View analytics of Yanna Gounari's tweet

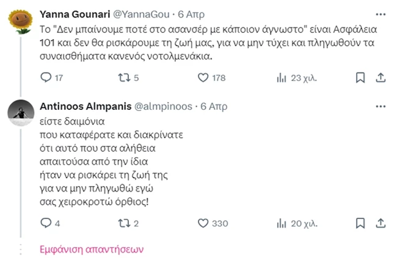(281, 77)
